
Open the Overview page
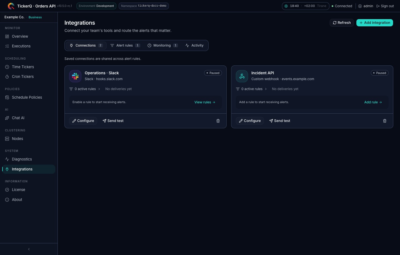(29, 36)
